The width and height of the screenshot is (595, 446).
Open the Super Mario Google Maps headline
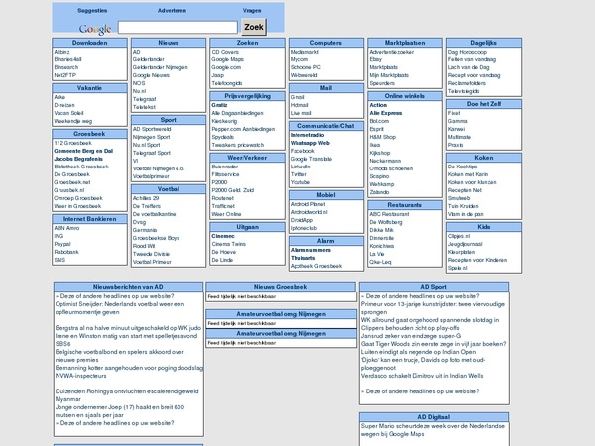(432, 430)
